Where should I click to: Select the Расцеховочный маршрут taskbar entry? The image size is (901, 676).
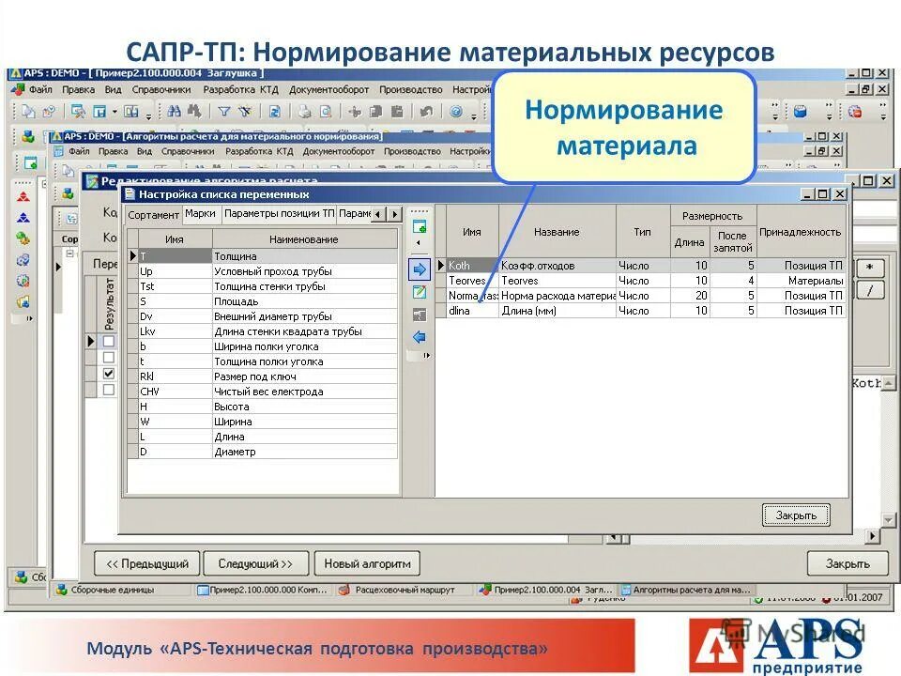coord(404,591)
